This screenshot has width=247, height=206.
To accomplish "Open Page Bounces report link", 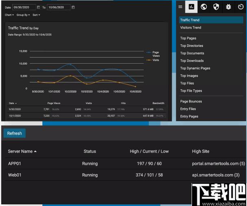I will [191, 101].
